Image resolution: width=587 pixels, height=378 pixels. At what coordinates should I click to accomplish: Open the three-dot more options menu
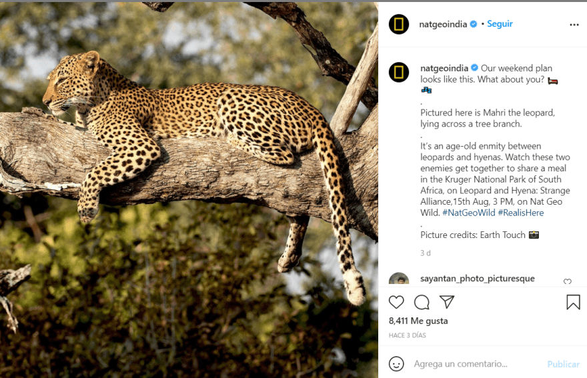(574, 25)
